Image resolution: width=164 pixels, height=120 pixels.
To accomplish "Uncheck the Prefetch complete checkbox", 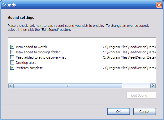I will tap(12, 68).
